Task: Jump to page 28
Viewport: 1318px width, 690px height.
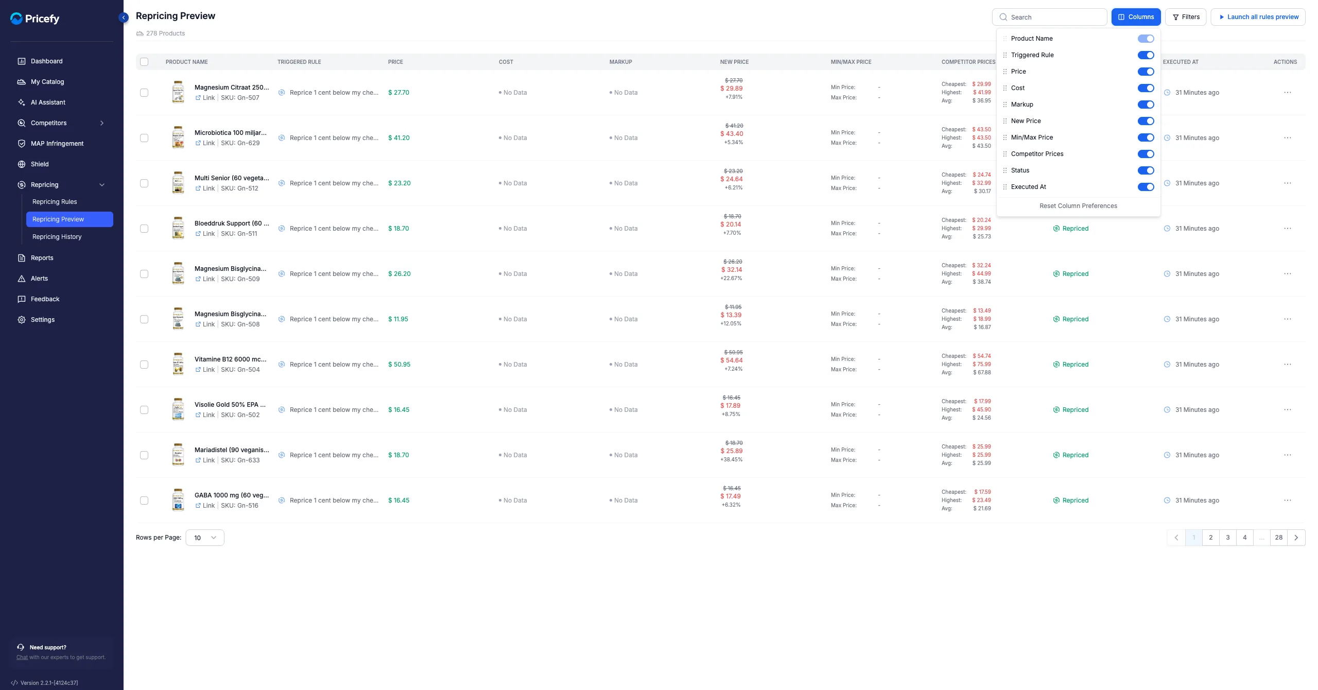Action: coord(1278,538)
